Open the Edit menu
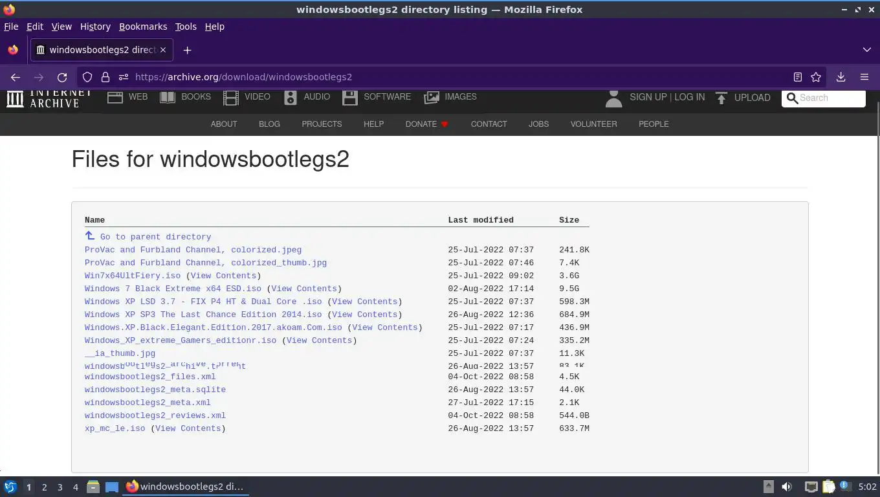The image size is (880, 497). coord(35,27)
